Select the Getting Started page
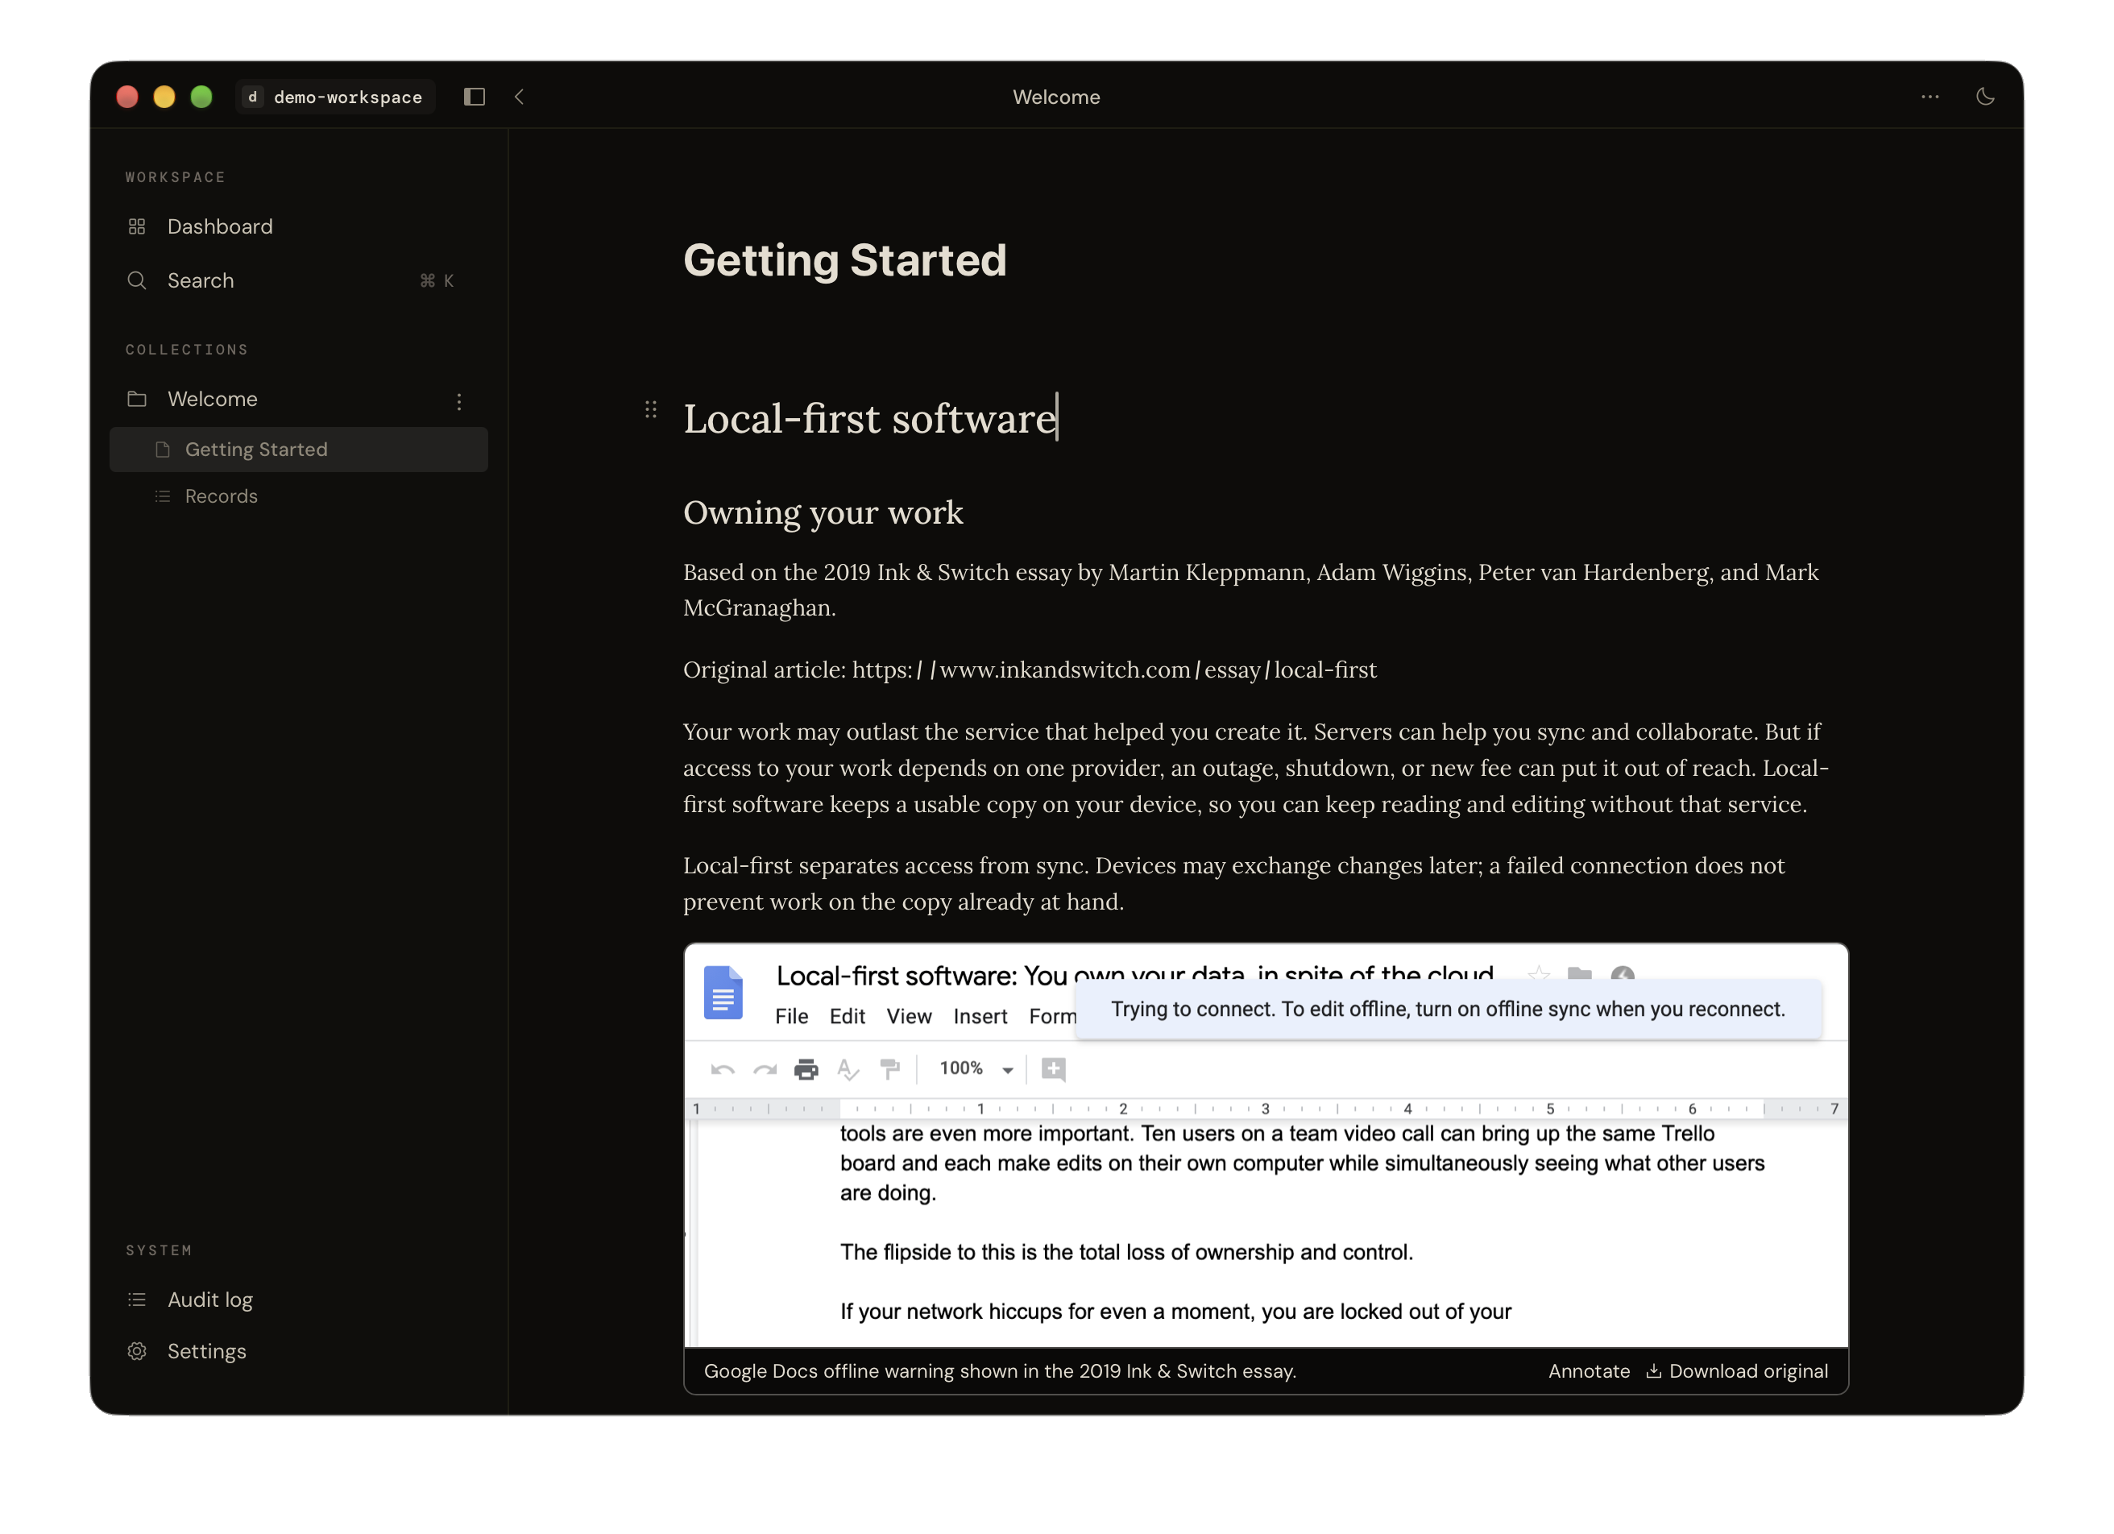The image size is (2114, 1534). click(298, 450)
